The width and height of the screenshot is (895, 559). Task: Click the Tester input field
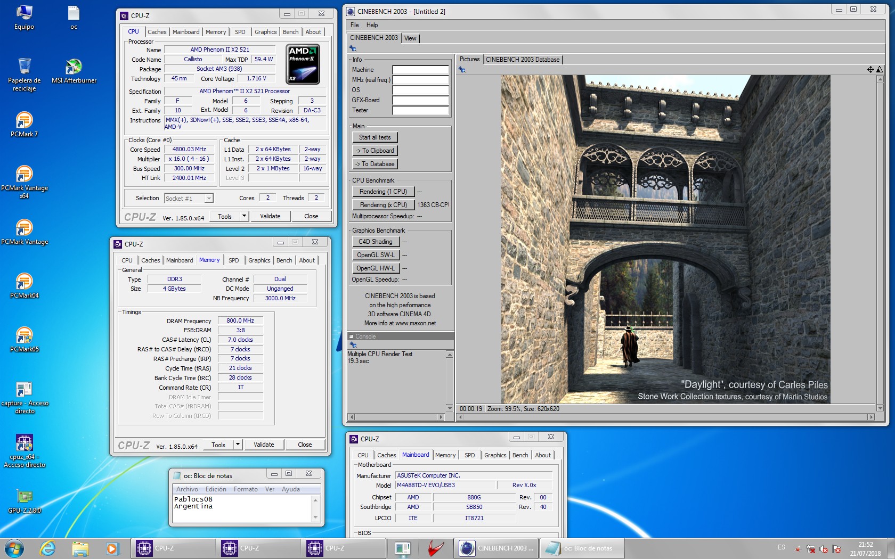[x=420, y=110]
